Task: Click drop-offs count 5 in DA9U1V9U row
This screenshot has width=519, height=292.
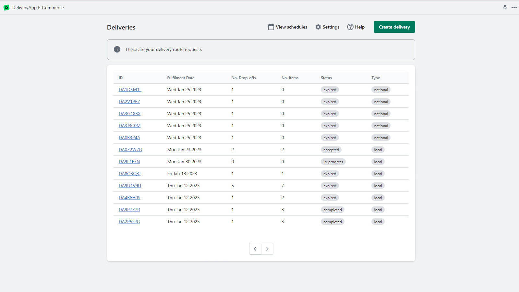Action: pos(233,186)
